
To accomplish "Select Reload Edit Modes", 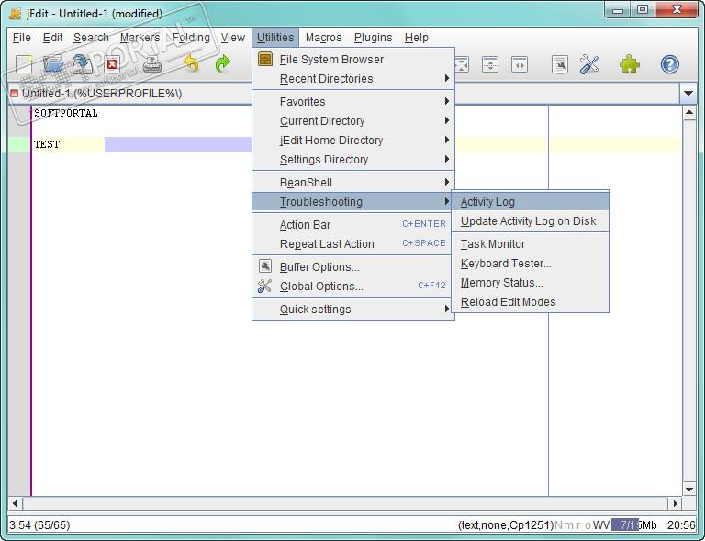I will [x=530, y=302].
